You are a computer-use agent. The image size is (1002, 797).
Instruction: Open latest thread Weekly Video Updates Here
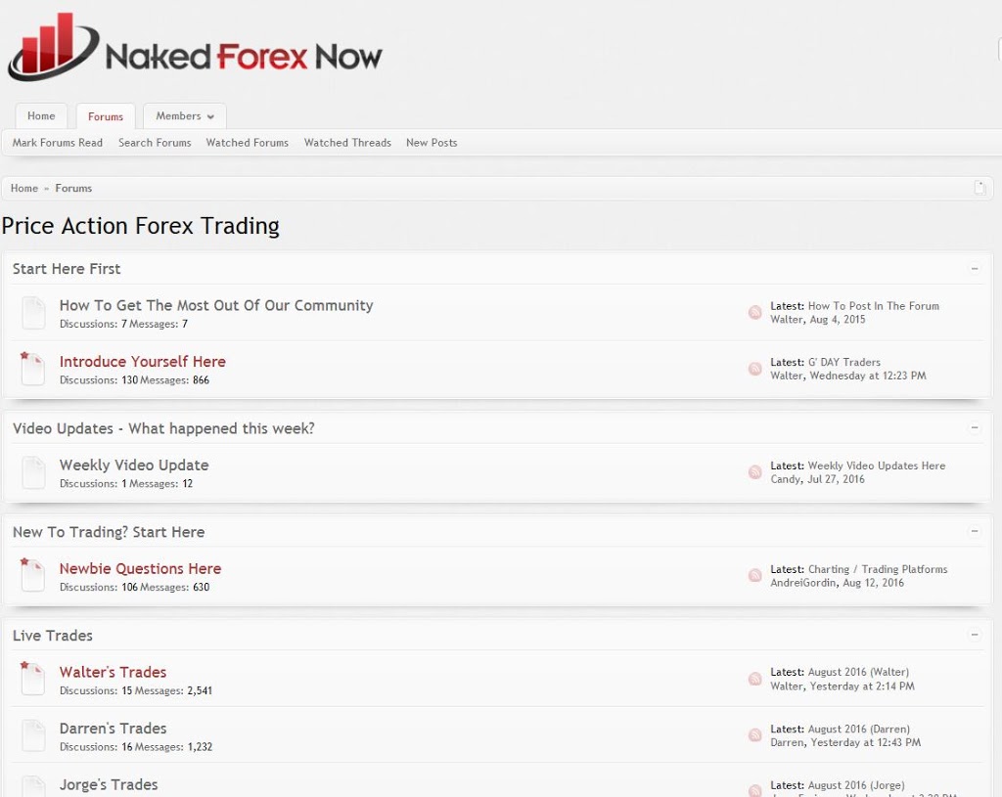tap(877, 465)
